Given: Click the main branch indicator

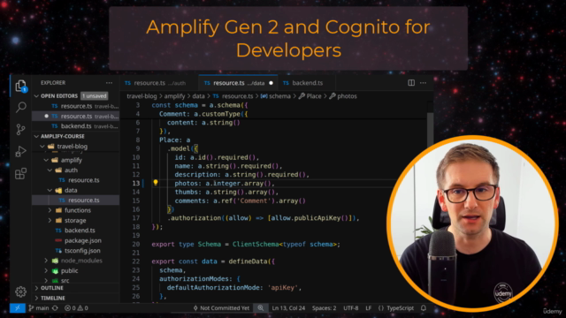Looking at the screenshot, I should coord(39,308).
